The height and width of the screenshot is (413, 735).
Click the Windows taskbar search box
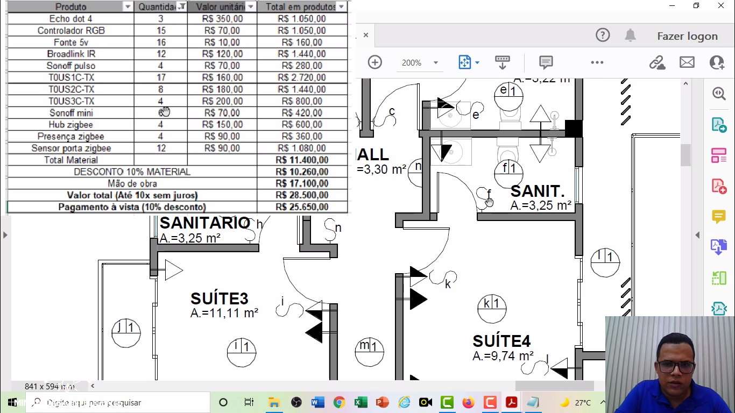pyautogui.click(x=118, y=402)
